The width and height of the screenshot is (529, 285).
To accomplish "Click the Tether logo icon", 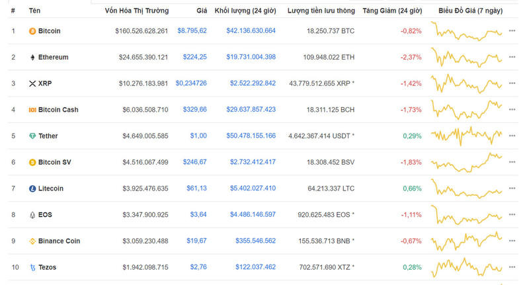I will [32, 136].
